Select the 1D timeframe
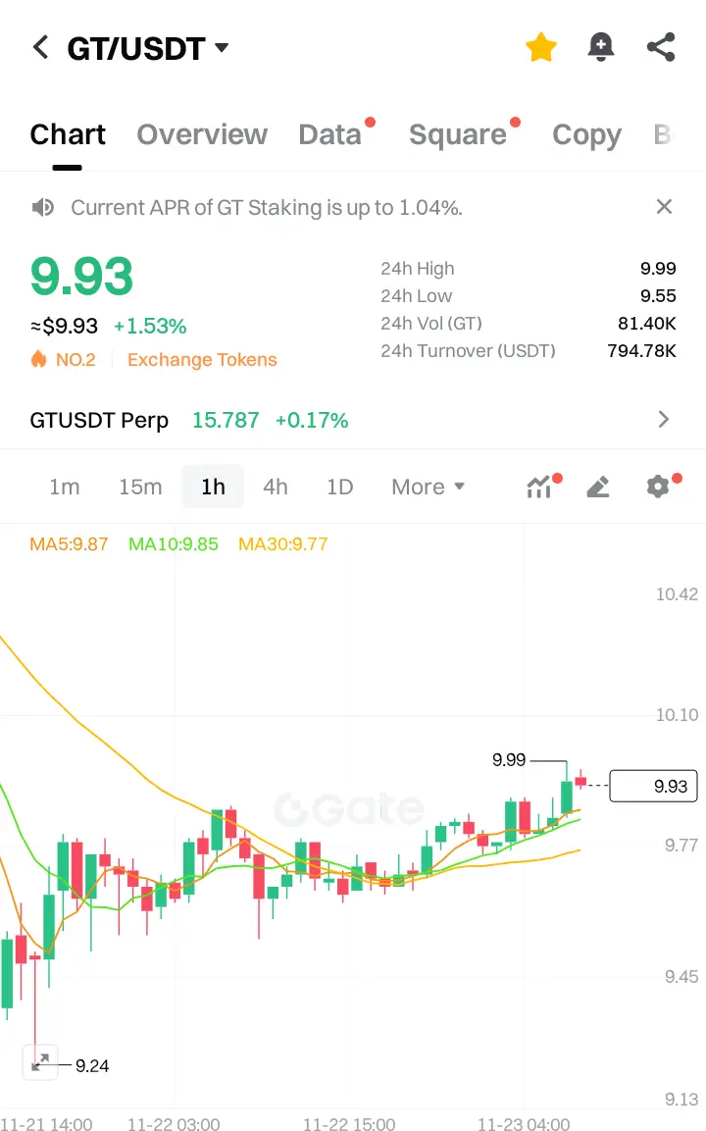Viewport: 706px width, 1131px height. (x=339, y=487)
